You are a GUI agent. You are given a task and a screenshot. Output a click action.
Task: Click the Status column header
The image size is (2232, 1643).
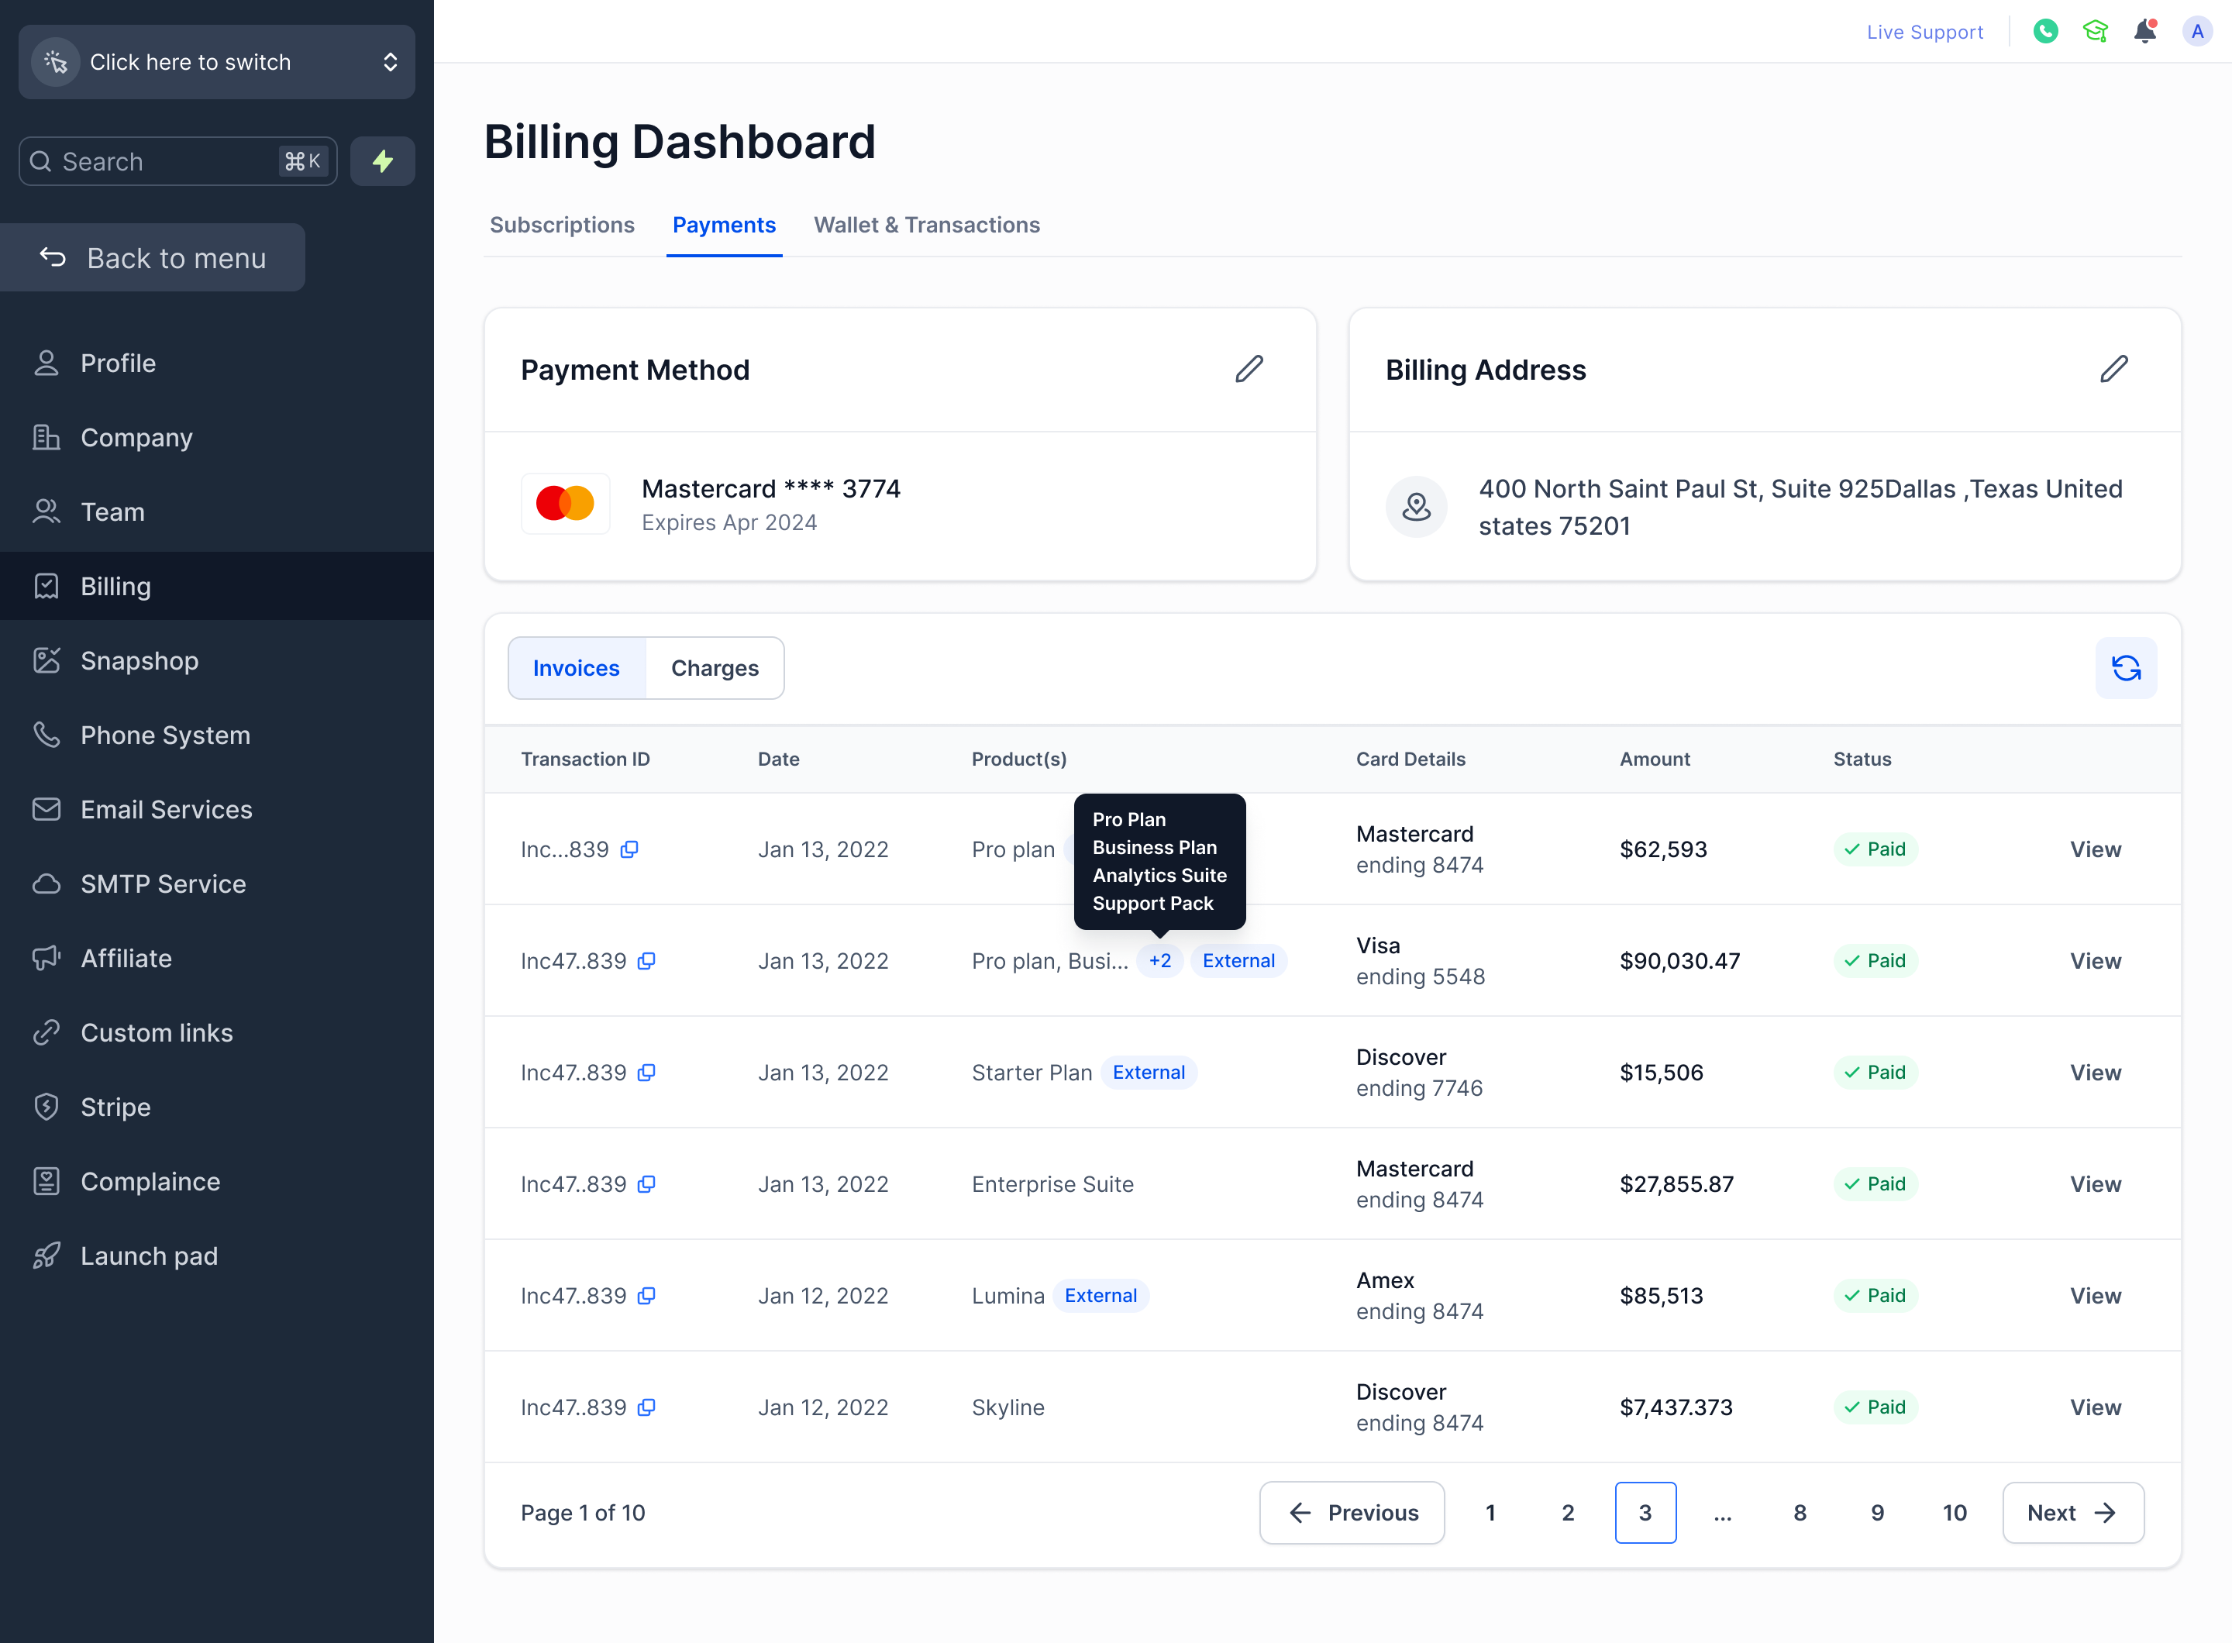click(x=1862, y=759)
